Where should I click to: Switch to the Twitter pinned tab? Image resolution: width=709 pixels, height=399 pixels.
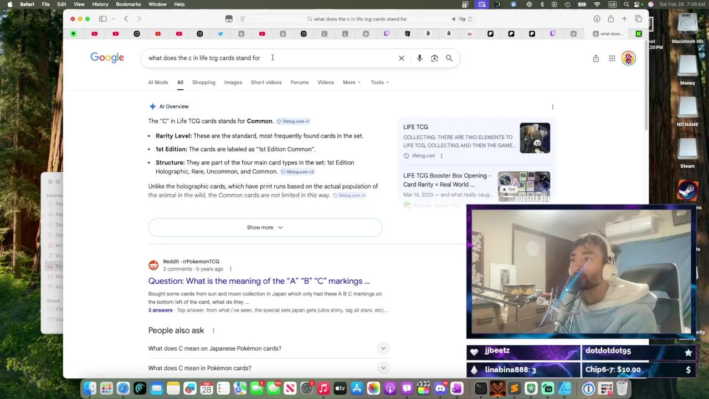tap(220, 34)
